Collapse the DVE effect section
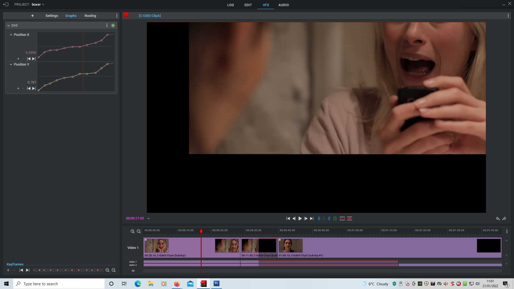This screenshot has width=514, height=289. (x=9, y=26)
